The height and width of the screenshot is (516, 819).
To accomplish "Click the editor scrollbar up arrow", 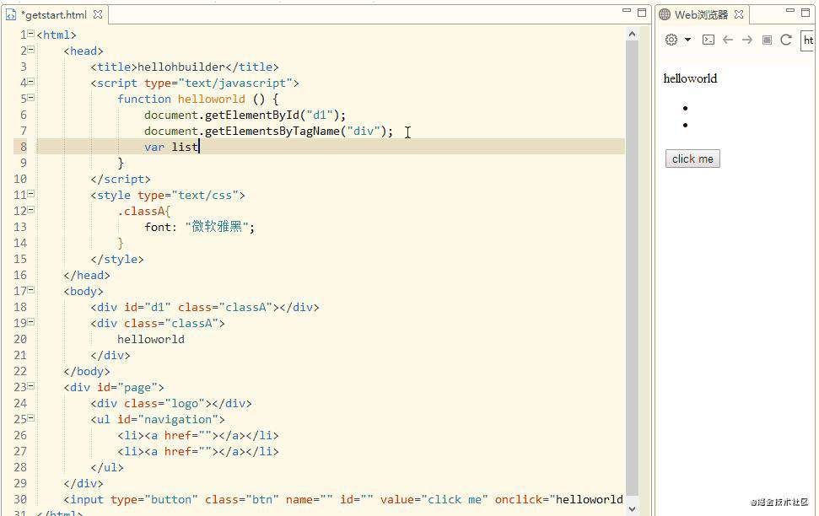I will pyautogui.click(x=632, y=35).
